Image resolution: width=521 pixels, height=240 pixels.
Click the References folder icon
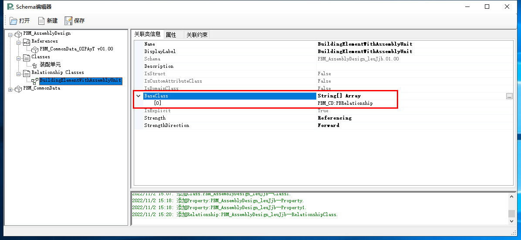pos(27,41)
